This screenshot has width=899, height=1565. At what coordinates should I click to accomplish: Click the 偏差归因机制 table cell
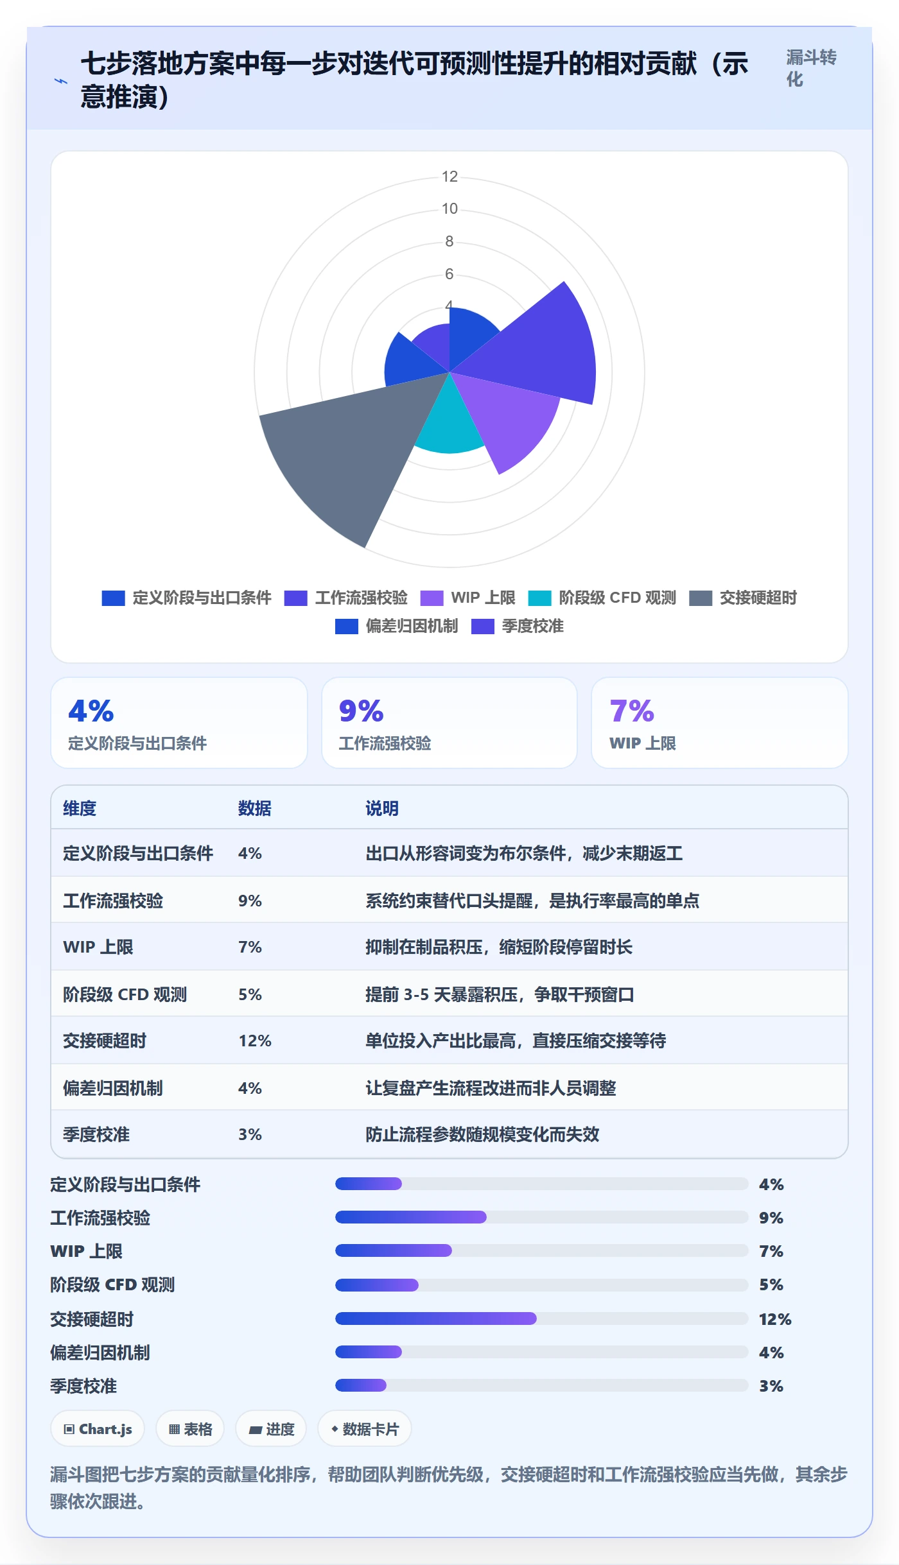point(113,1088)
